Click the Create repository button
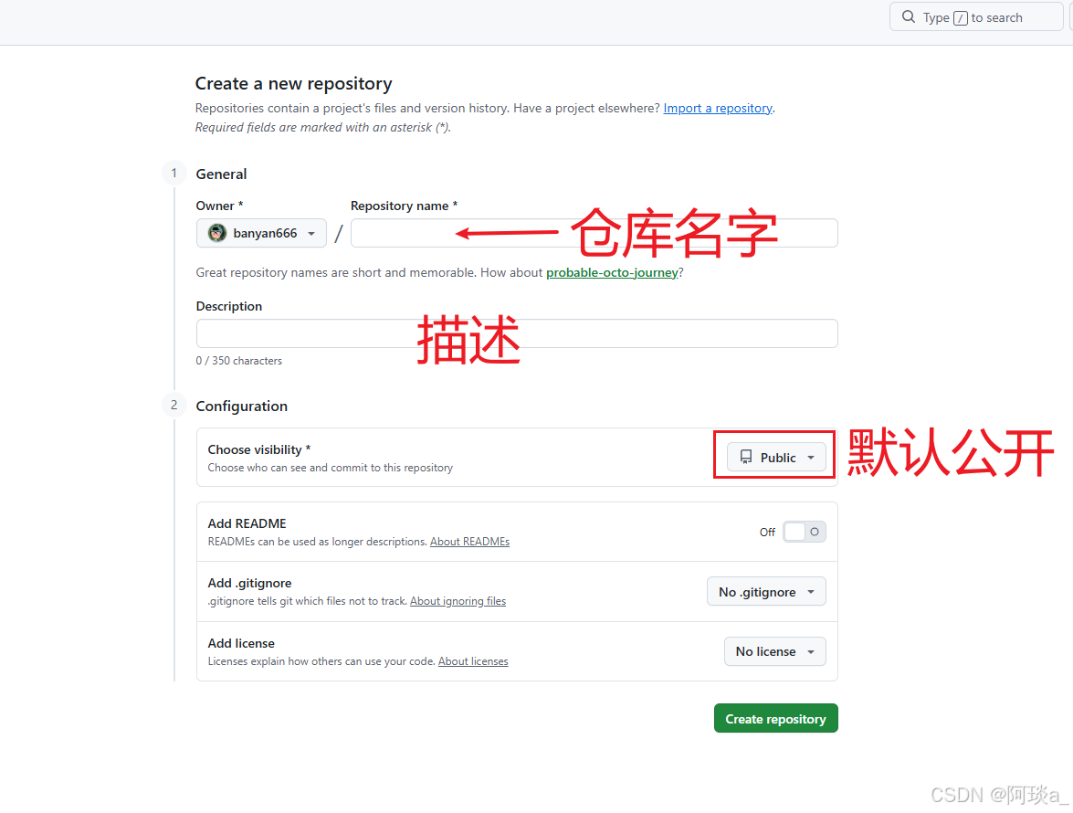The height and width of the screenshot is (813, 1073). tap(776, 719)
